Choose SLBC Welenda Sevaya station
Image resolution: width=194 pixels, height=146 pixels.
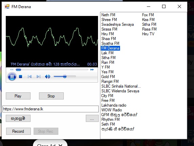120,91
